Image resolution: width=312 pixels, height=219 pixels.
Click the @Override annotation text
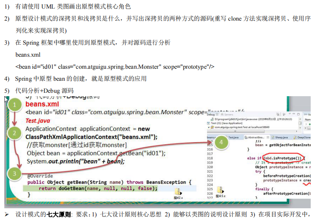click(x=40, y=176)
